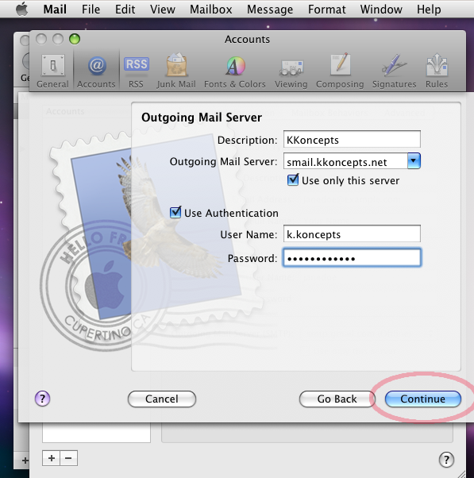Open Junk Mail preferences
Image resolution: width=474 pixels, height=478 pixels.
click(x=176, y=71)
